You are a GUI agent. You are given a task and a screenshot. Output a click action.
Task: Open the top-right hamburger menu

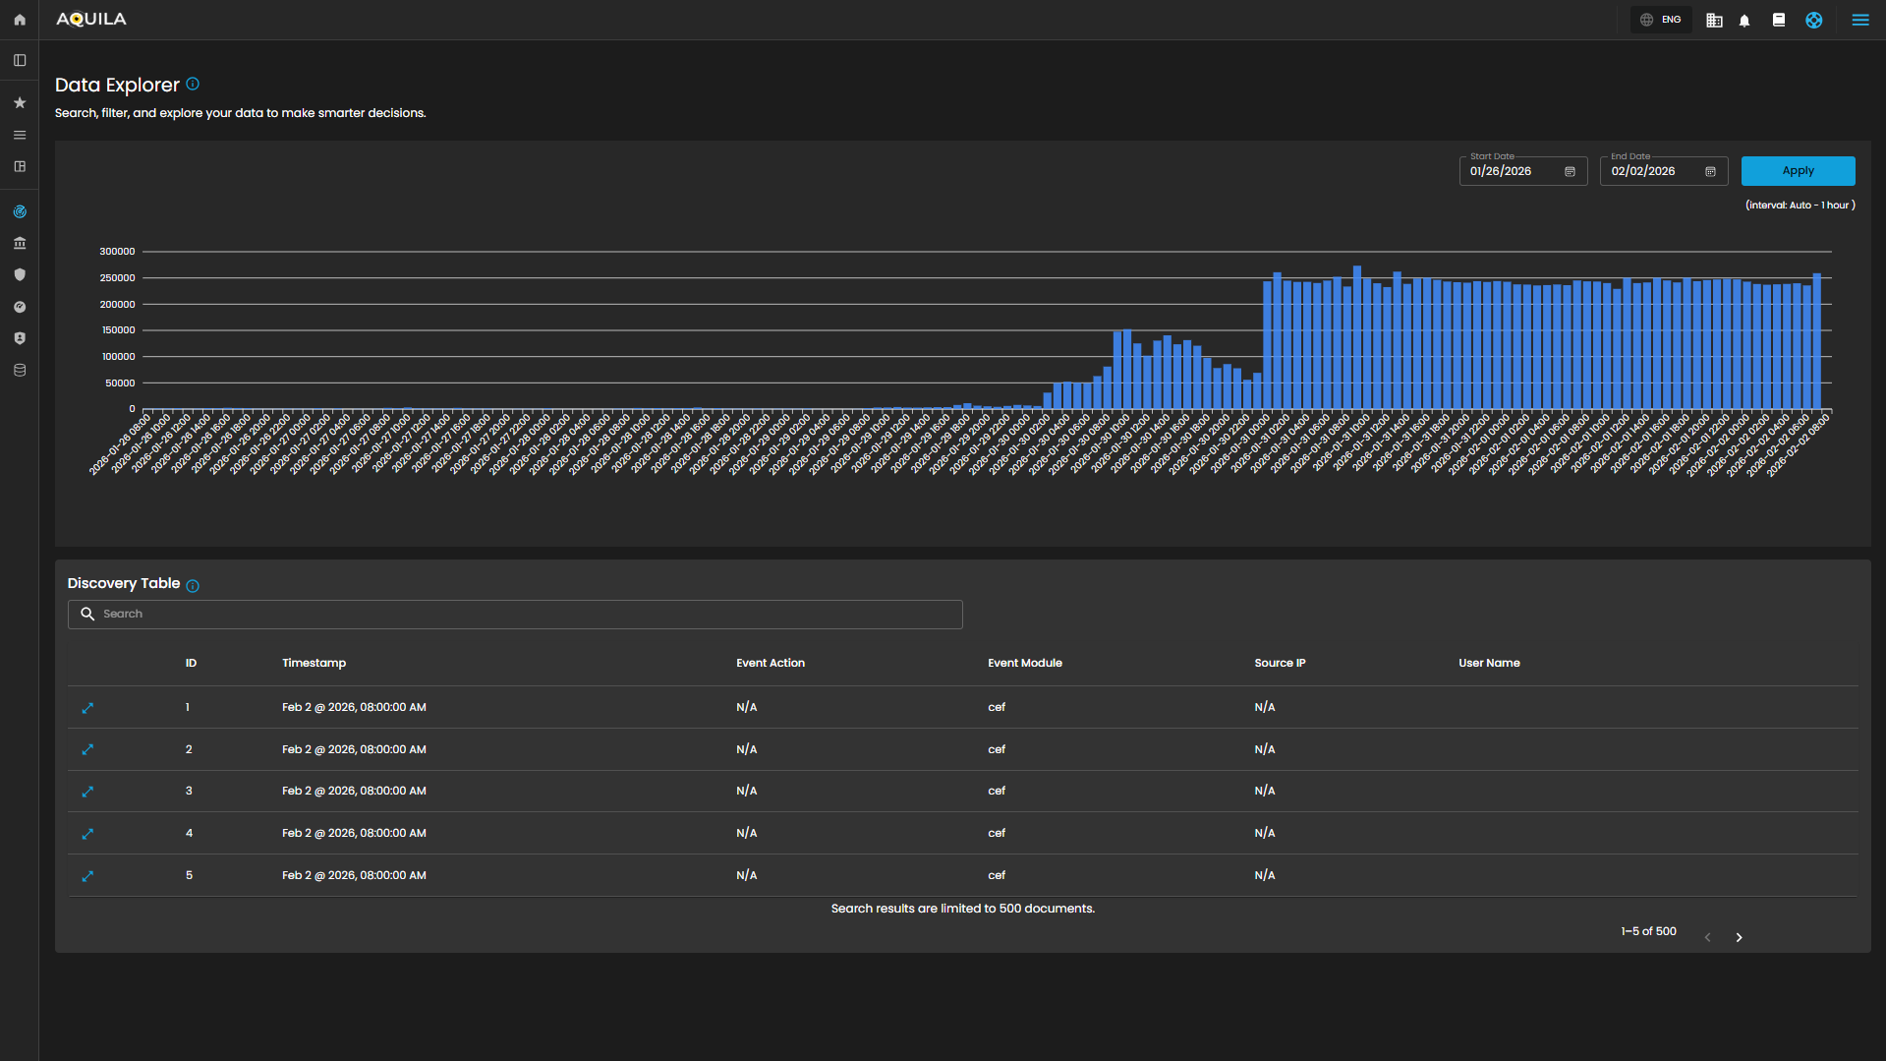click(x=1859, y=20)
